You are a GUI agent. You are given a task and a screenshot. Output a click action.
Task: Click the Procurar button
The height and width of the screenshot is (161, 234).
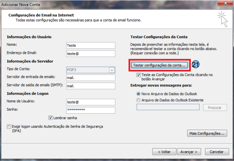tap(215, 107)
